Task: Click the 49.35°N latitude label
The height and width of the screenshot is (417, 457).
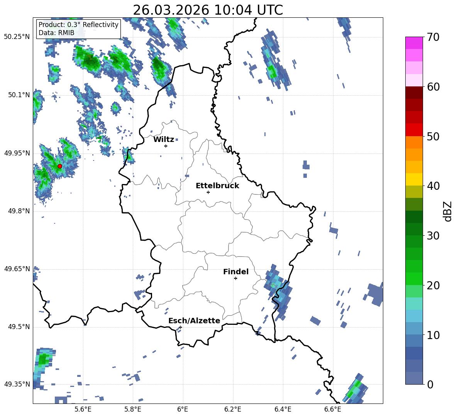Action: [x=17, y=384]
